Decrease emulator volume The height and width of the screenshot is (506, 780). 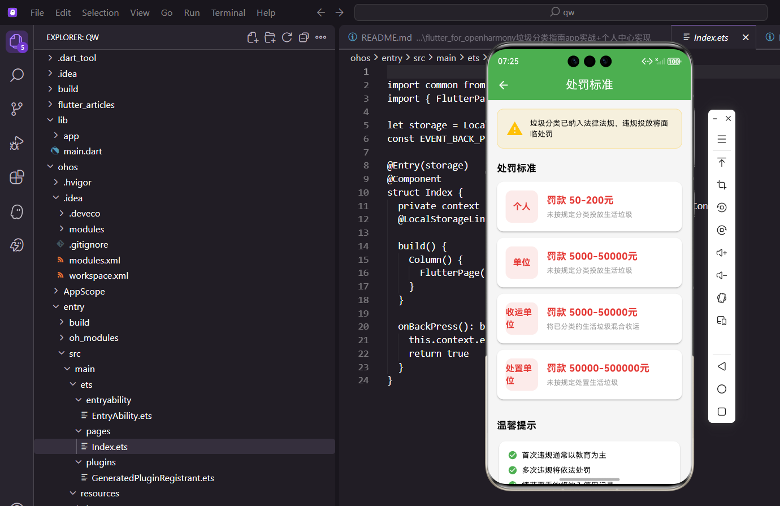[x=722, y=275]
